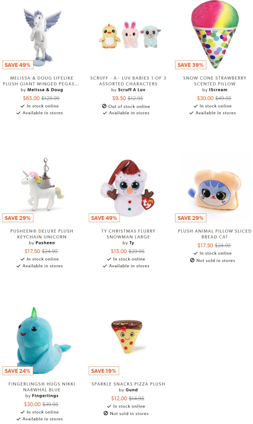Open the Snow Cone scented pillow image
The height and width of the screenshot is (424, 253).
pyautogui.click(x=215, y=35)
